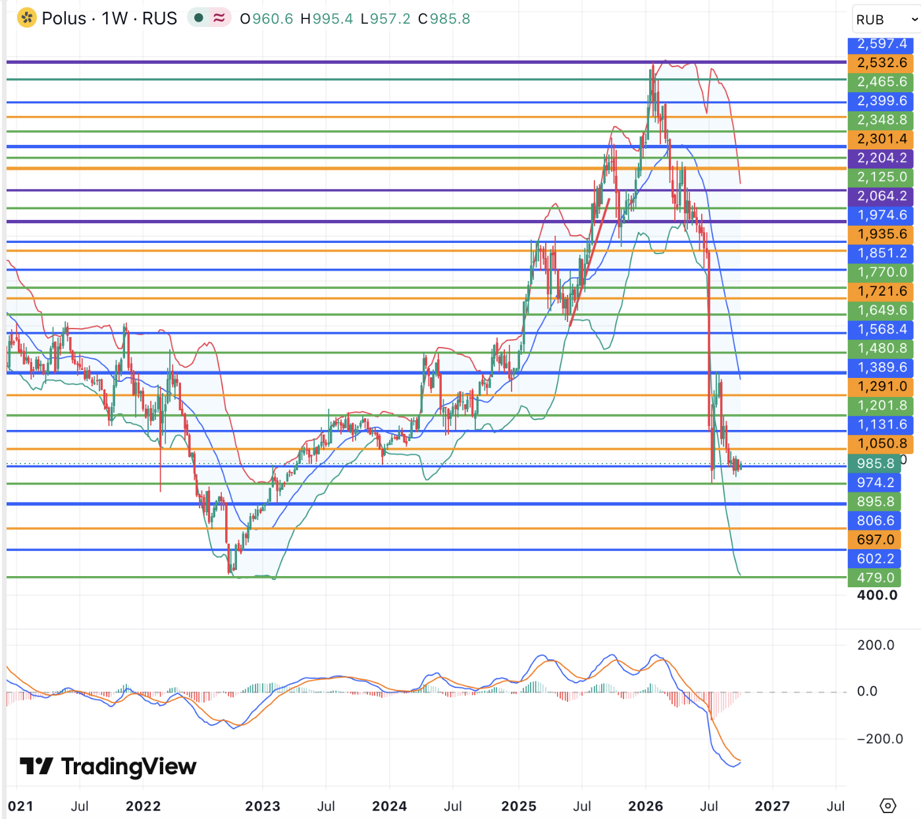The image size is (921, 819).
Task: Select the 697.0 orange price label
Action: [875, 540]
